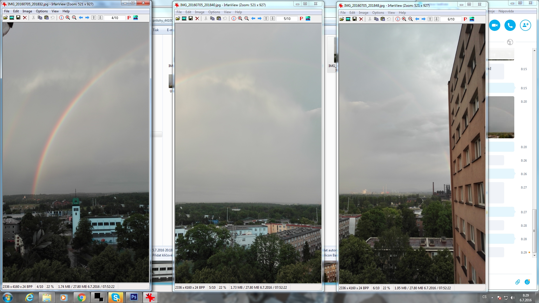Click Zoom In magnifier in IMG_20160705_201832 window

pos(68,18)
